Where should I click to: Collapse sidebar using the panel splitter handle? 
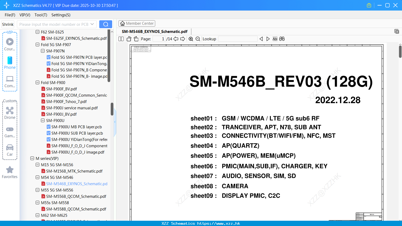click(115, 122)
